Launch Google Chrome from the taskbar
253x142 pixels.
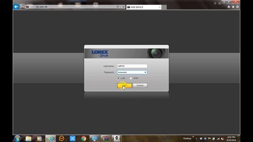click(83, 138)
